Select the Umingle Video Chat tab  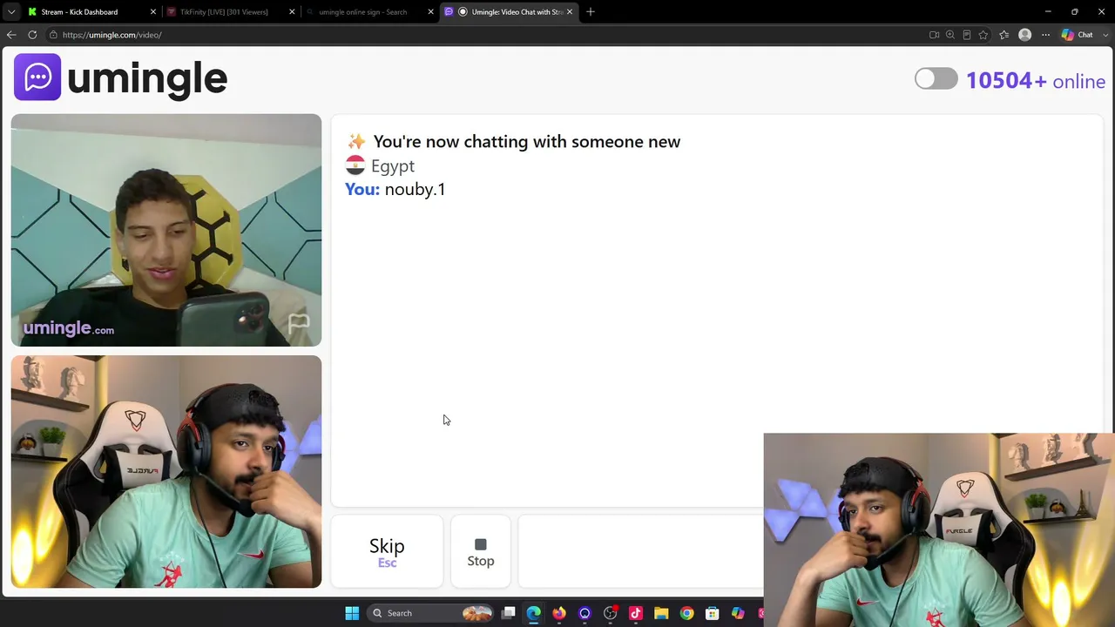coord(509,11)
